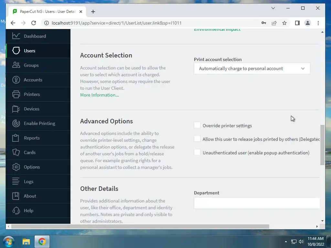
Task: Click the share page icon
Action: pyautogui.click(x=274, y=23)
